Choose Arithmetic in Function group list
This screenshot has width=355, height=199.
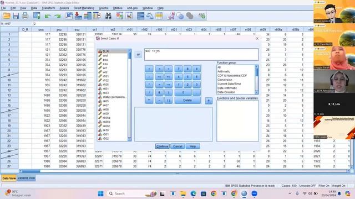pos(224,71)
